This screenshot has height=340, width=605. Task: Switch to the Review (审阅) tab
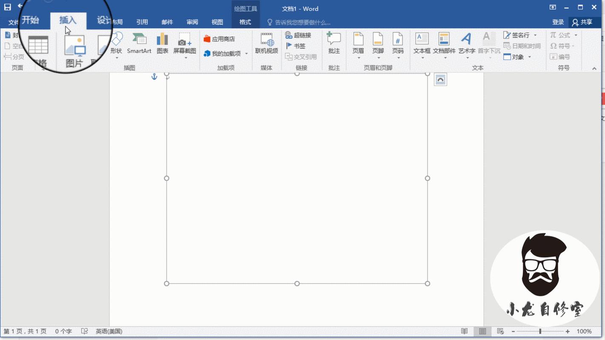[192, 22]
